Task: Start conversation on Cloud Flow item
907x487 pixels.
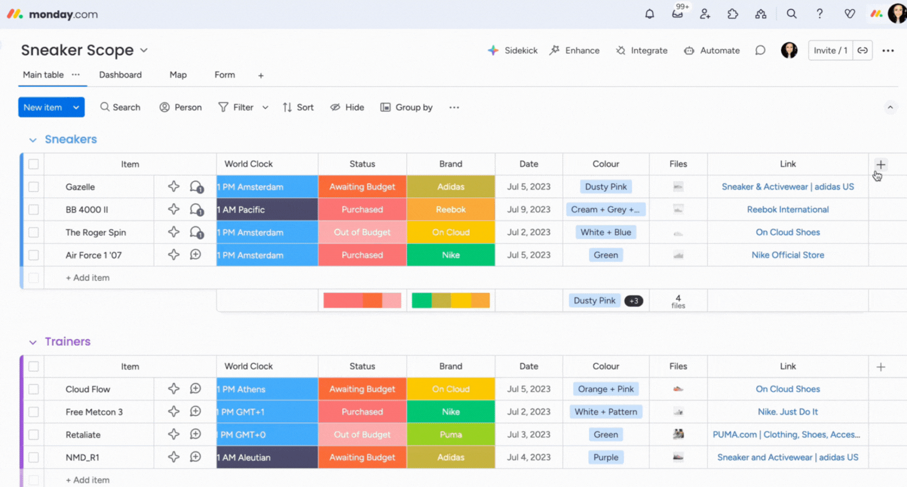Action: [x=195, y=389]
